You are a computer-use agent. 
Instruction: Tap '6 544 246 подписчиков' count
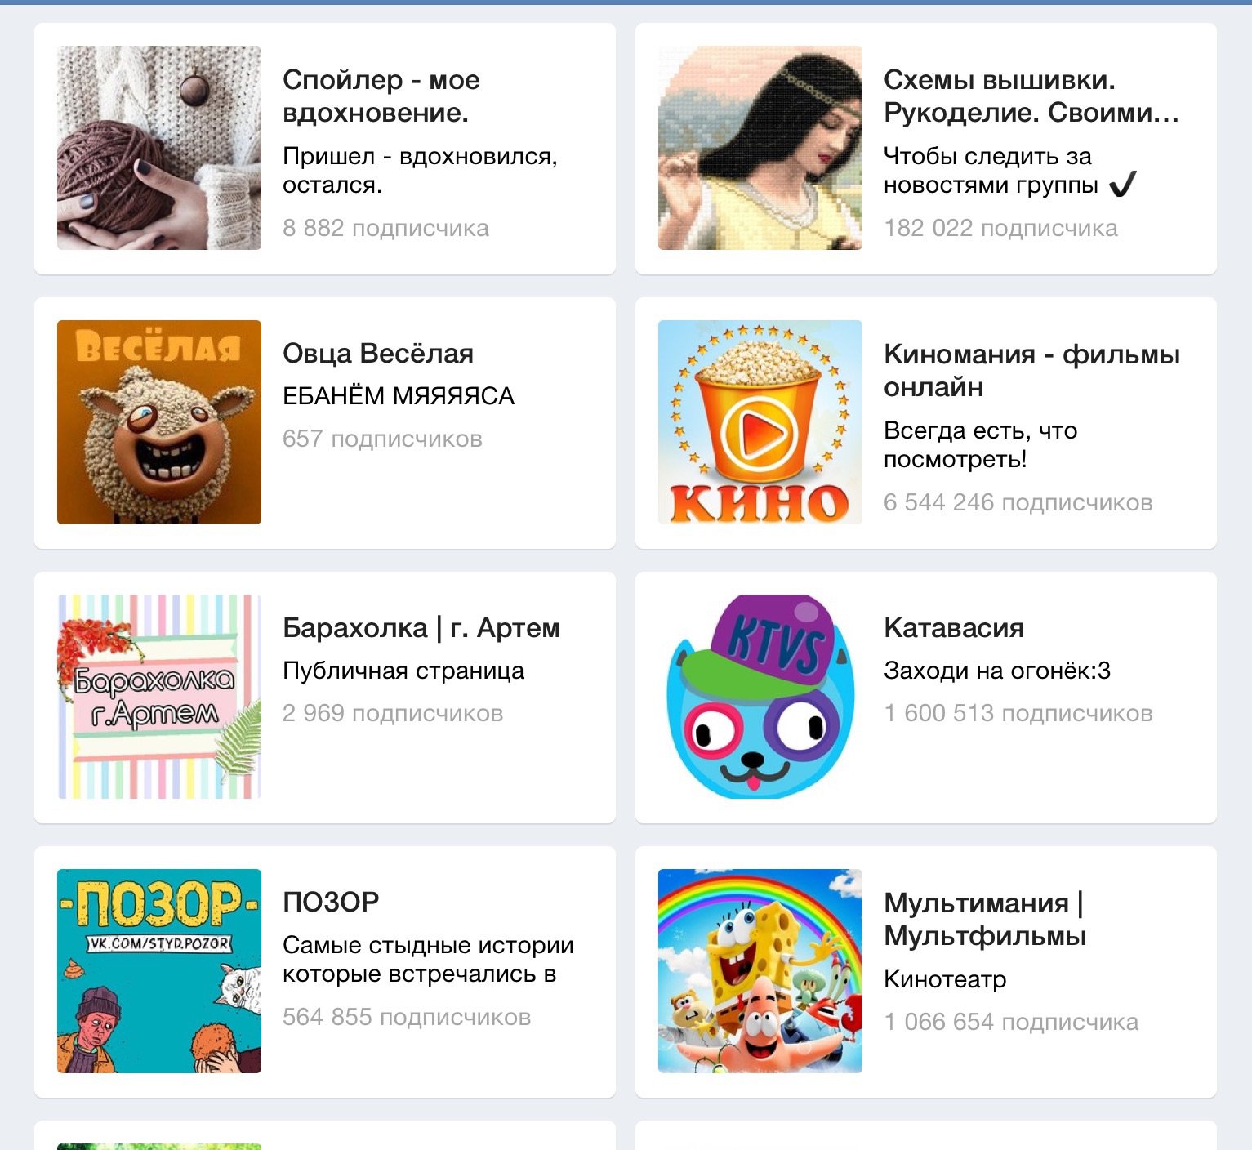click(1018, 502)
